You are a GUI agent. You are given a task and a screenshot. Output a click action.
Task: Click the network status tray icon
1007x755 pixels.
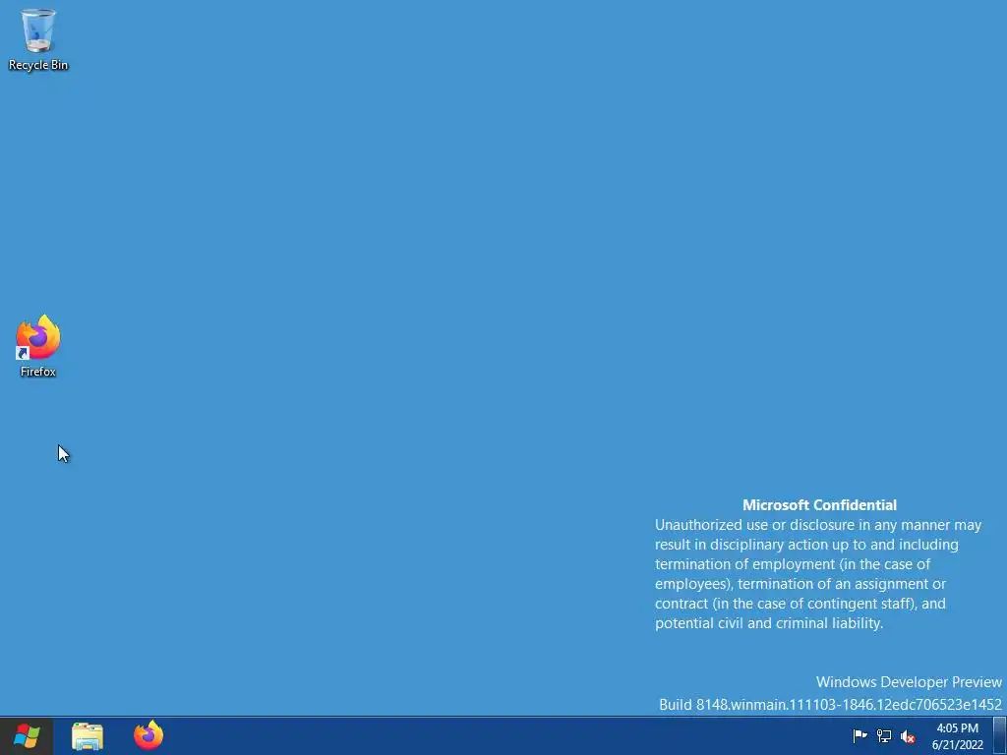pyautogui.click(x=884, y=736)
